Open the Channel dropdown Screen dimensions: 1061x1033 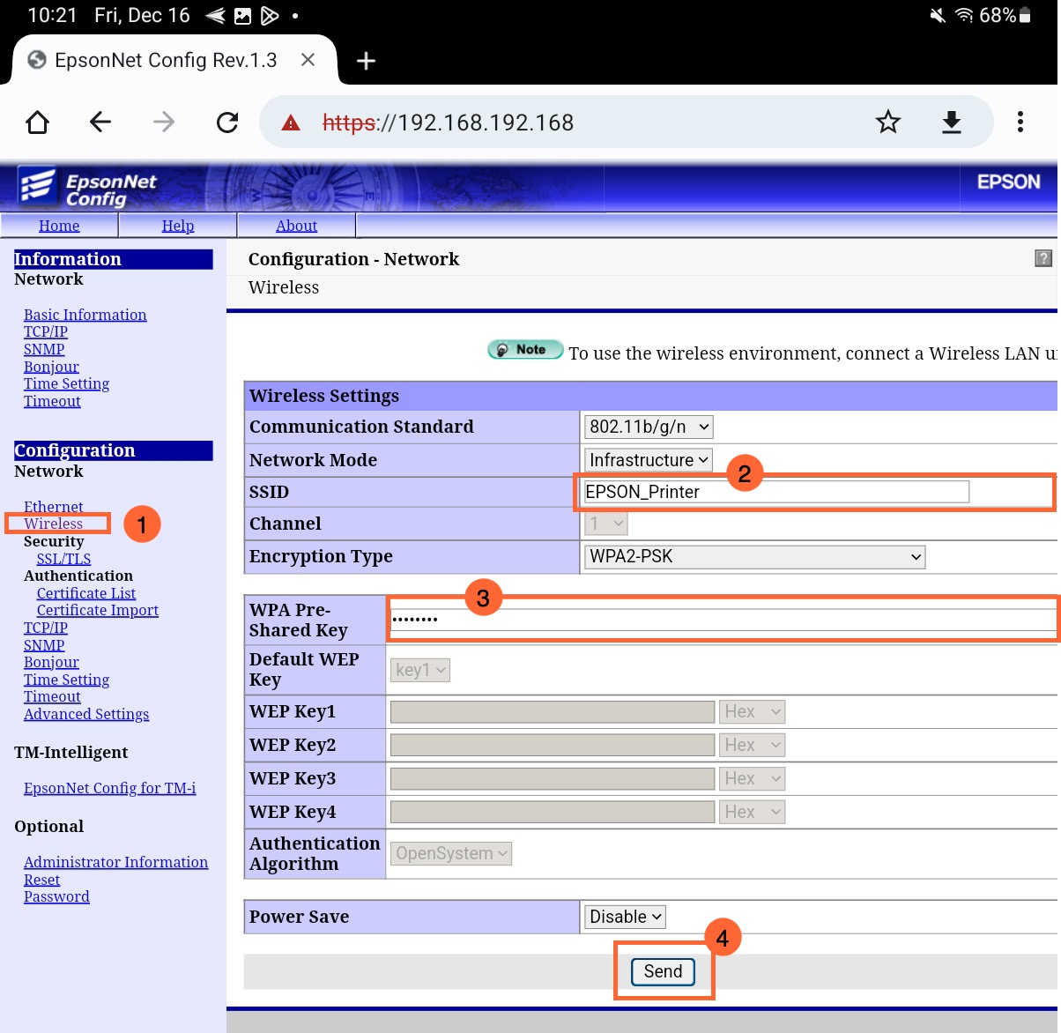tap(606, 524)
